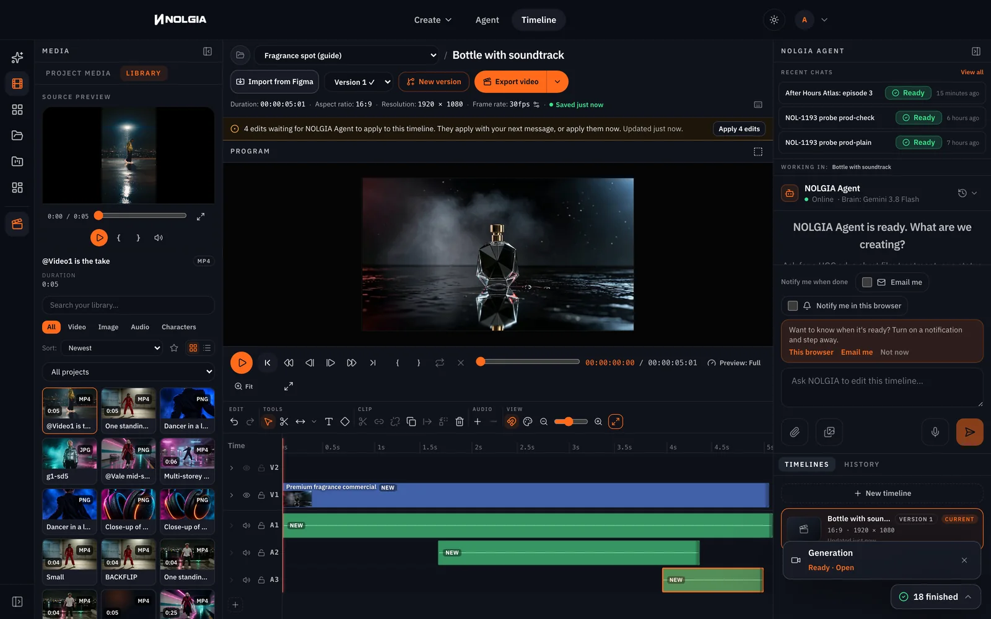The height and width of the screenshot is (619, 991).
Task: Select the Text tool in the timeline toolbar
Action: click(329, 422)
